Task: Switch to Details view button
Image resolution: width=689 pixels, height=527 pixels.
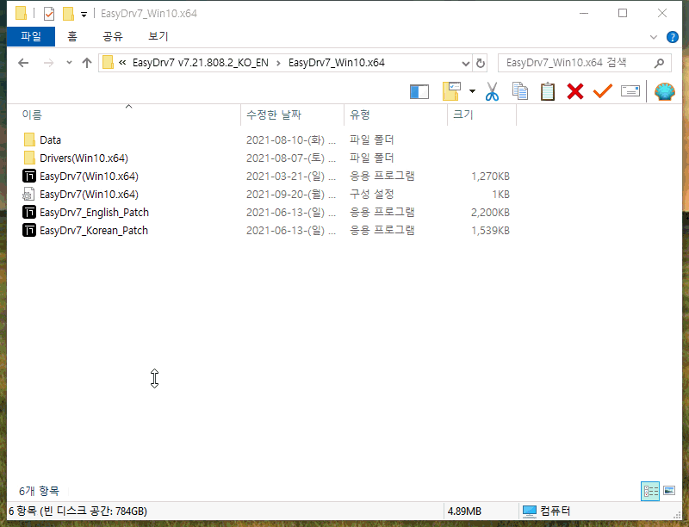Action: (650, 491)
